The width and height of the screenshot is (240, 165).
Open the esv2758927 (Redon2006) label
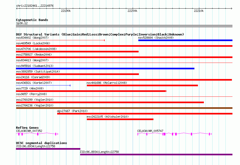[x=34, y=55]
